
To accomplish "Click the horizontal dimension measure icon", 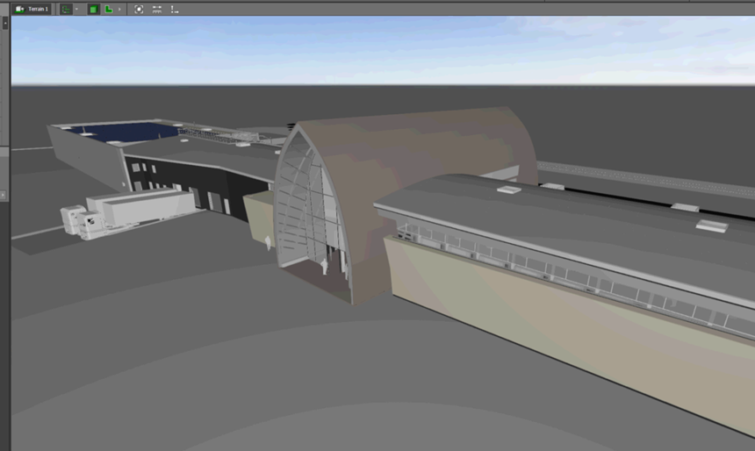I will 157,9.
